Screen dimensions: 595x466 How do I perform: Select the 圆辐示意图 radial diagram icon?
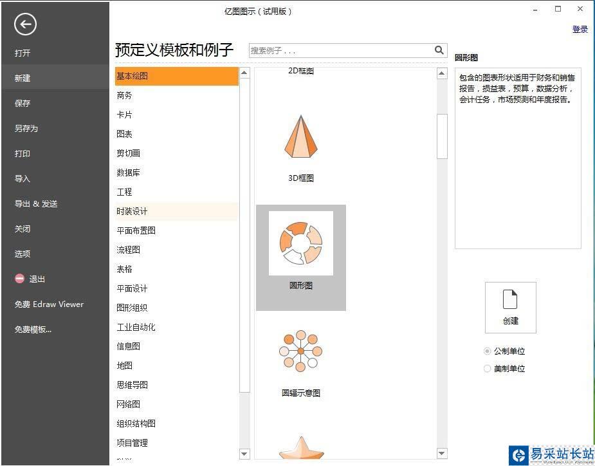[x=301, y=351]
